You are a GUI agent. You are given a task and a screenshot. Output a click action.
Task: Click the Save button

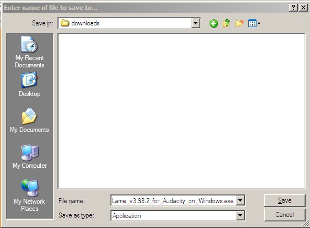[x=285, y=200]
